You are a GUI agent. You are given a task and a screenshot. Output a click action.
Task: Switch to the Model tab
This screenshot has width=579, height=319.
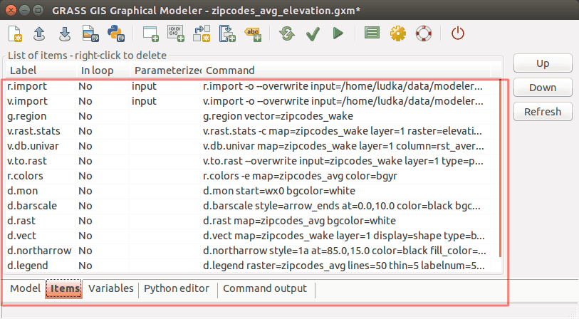coord(25,289)
